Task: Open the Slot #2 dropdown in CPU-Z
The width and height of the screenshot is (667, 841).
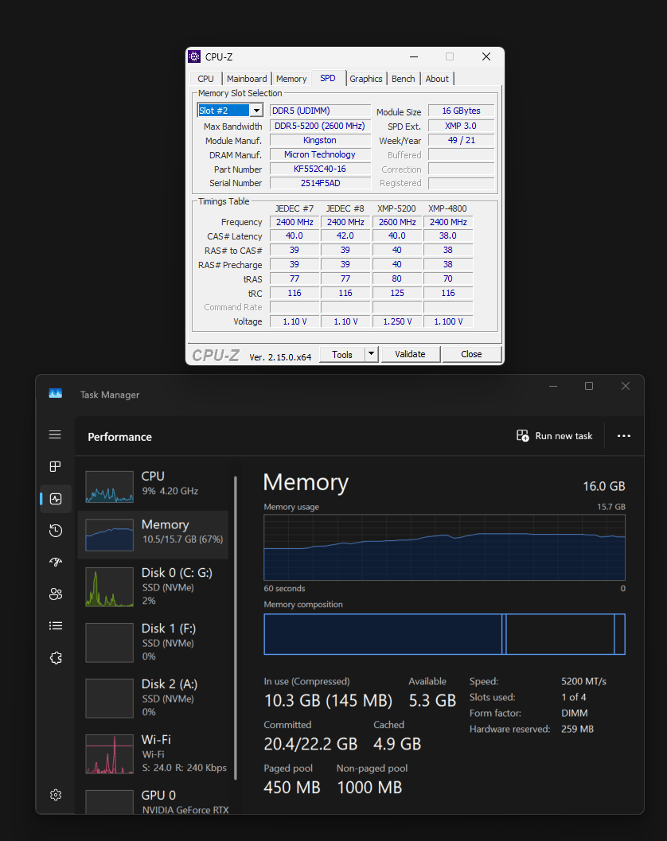Action: (256, 111)
